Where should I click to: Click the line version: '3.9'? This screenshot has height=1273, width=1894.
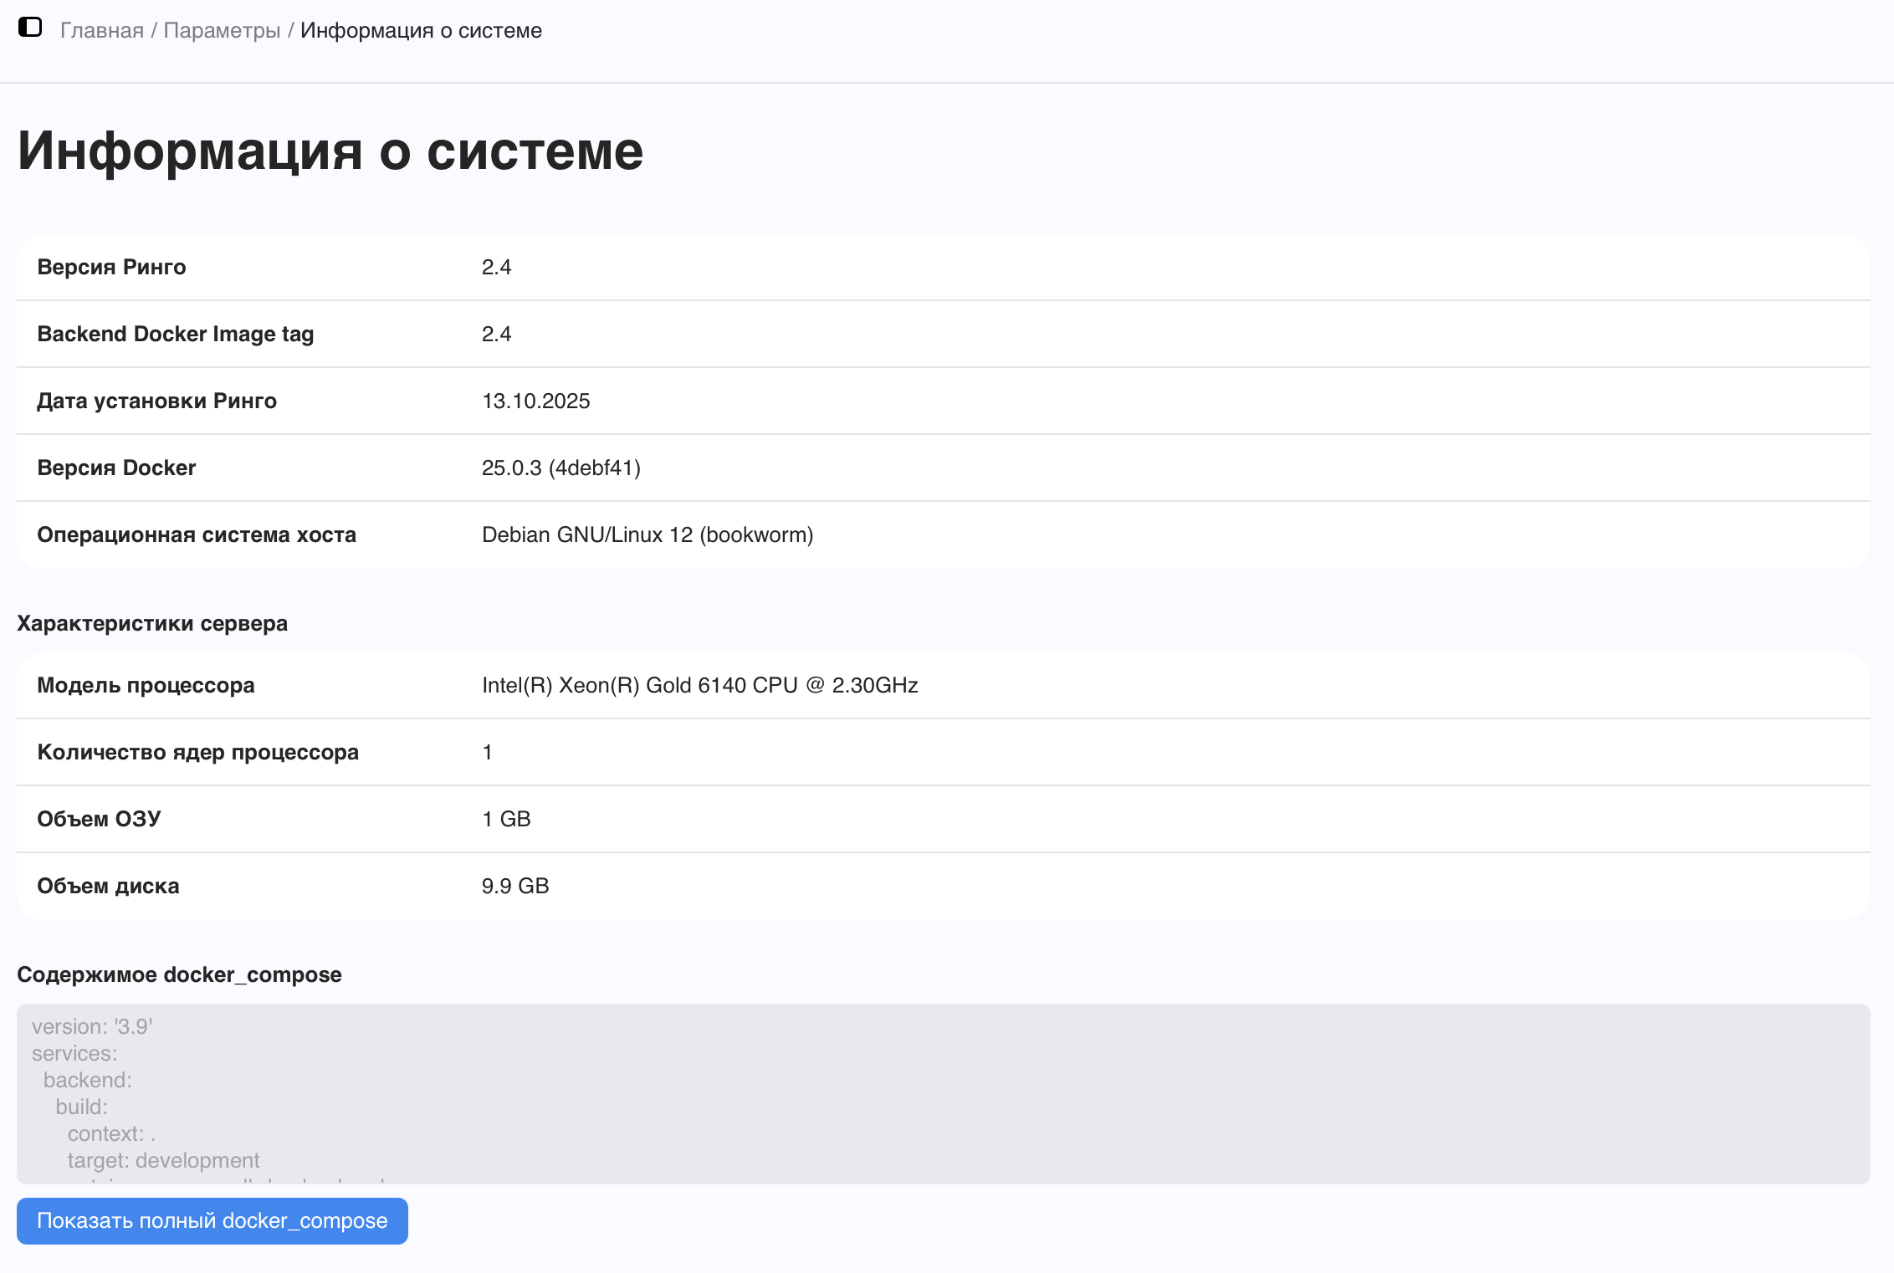[92, 1026]
